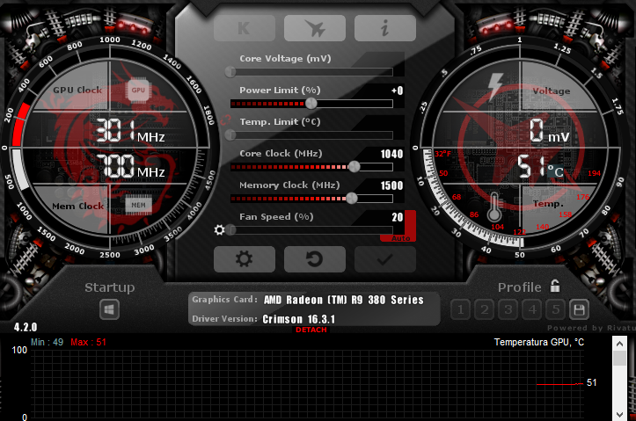This screenshot has height=421, width=636.
Task: Click the Fan Speed slider handle
Action: click(230, 230)
